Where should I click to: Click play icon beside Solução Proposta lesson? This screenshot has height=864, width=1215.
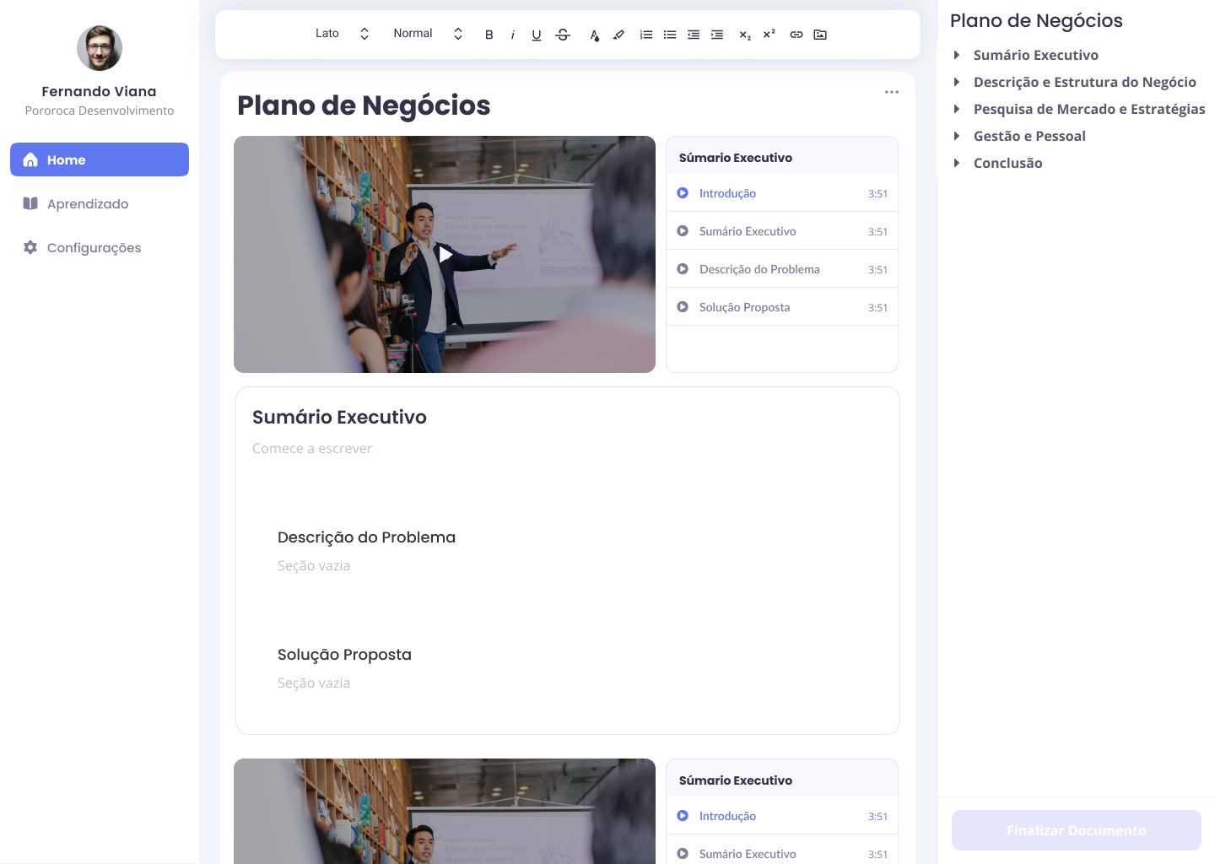pyautogui.click(x=683, y=307)
